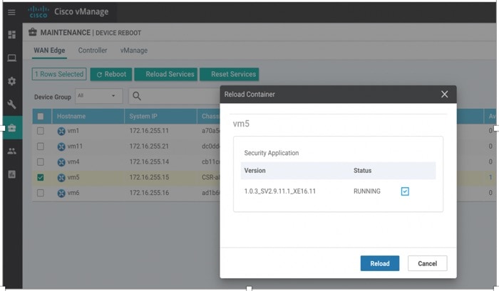Click the Cisco logo
Viewport: 499px width, 291px height.
click(38, 12)
